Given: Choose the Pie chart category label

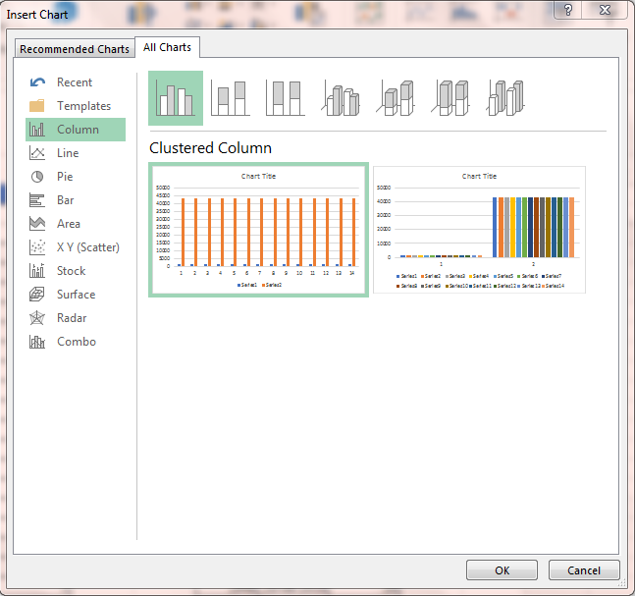Looking at the screenshot, I should click(x=65, y=177).
